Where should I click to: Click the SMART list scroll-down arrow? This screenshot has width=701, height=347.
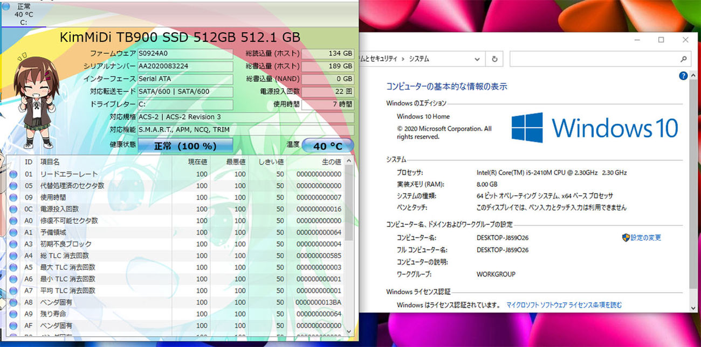pos(349,331)
